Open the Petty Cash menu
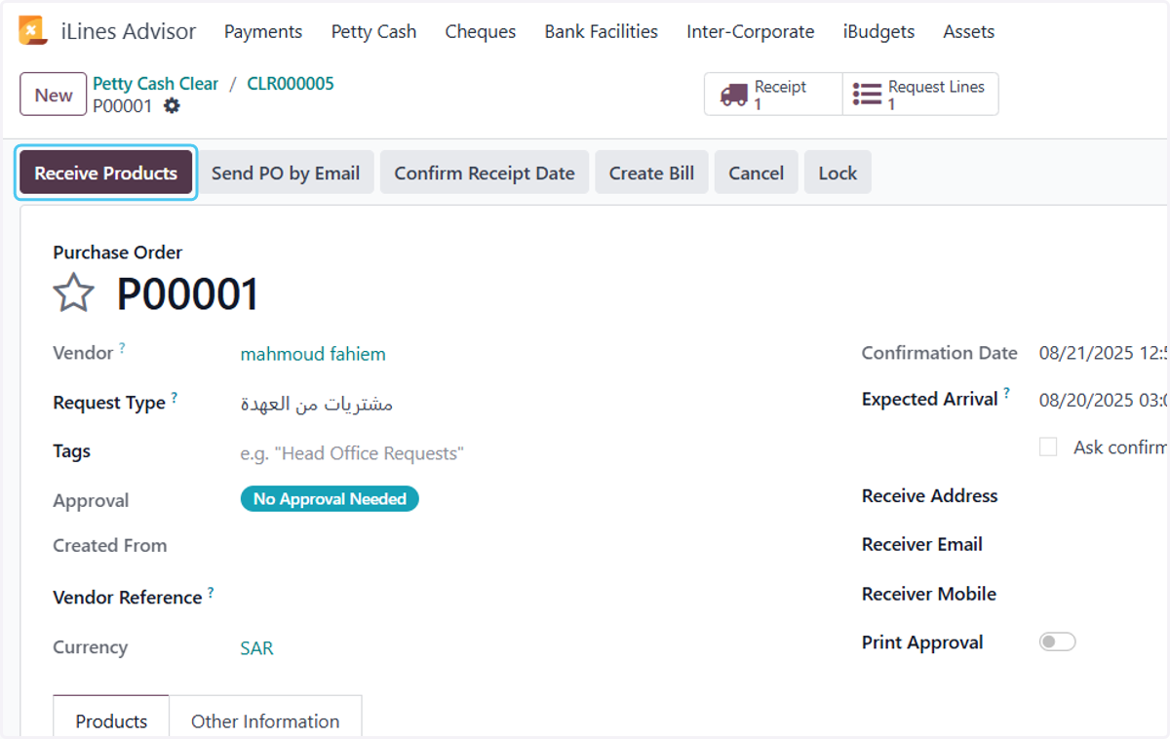Image resolution: width=1170 pixels, height=739 pixels. coord(373,31)
